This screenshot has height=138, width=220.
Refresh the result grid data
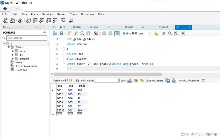click(x=77, y=81)
